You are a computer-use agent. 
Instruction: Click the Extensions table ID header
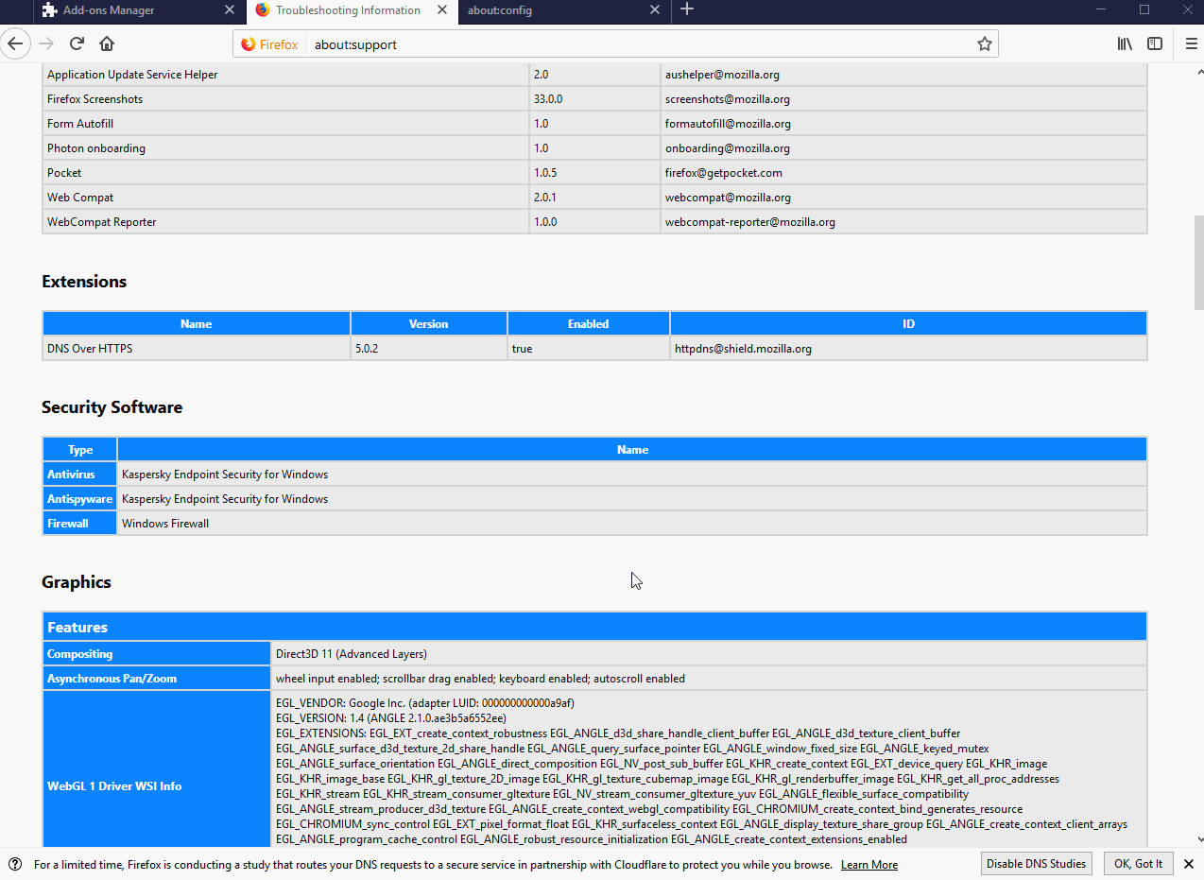coord(908,323)
